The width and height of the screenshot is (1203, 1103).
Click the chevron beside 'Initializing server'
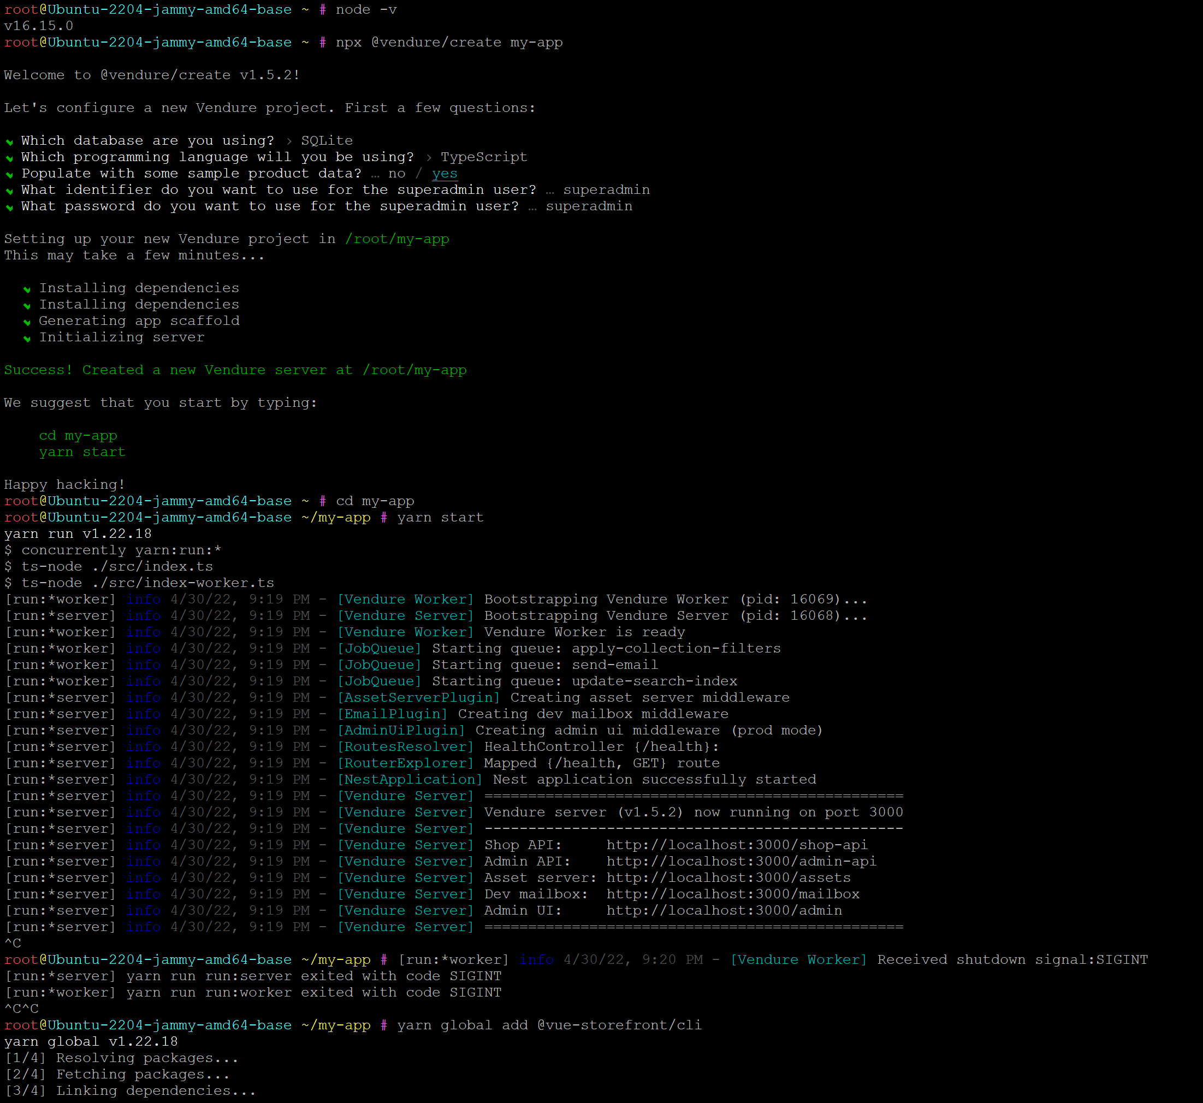tap(27, 339)
